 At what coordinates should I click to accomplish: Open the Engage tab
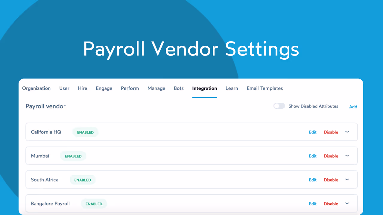coord(104,88)
